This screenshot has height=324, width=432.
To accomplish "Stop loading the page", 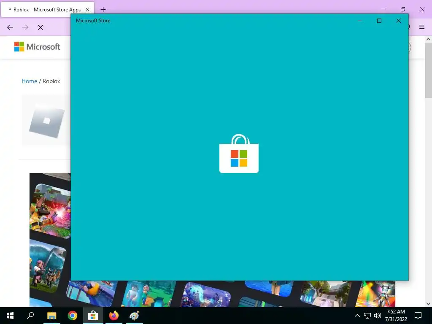I will coord(40,27).
